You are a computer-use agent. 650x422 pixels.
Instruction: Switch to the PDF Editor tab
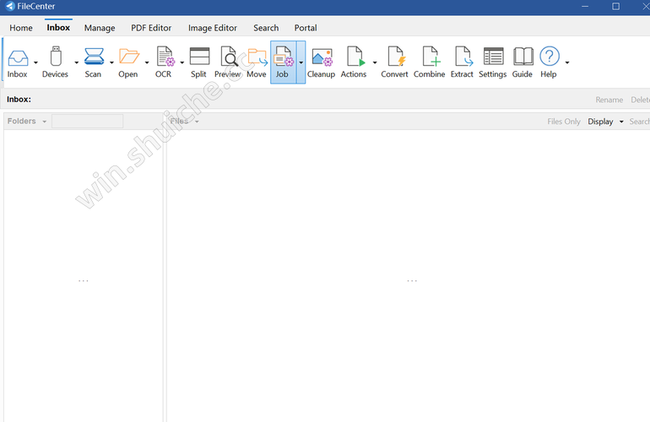coord(151,28)
